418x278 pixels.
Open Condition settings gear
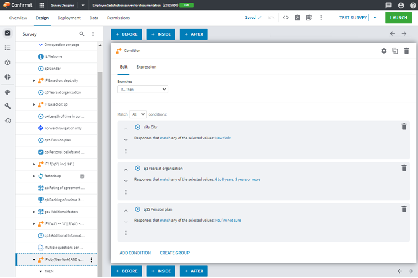[x=384, y=51]
